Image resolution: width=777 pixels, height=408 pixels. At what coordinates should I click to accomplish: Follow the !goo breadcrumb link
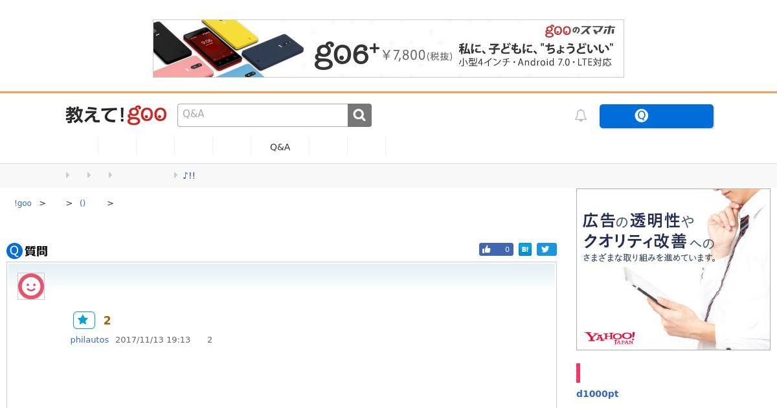pyautogui.click(x=23, y=203)
